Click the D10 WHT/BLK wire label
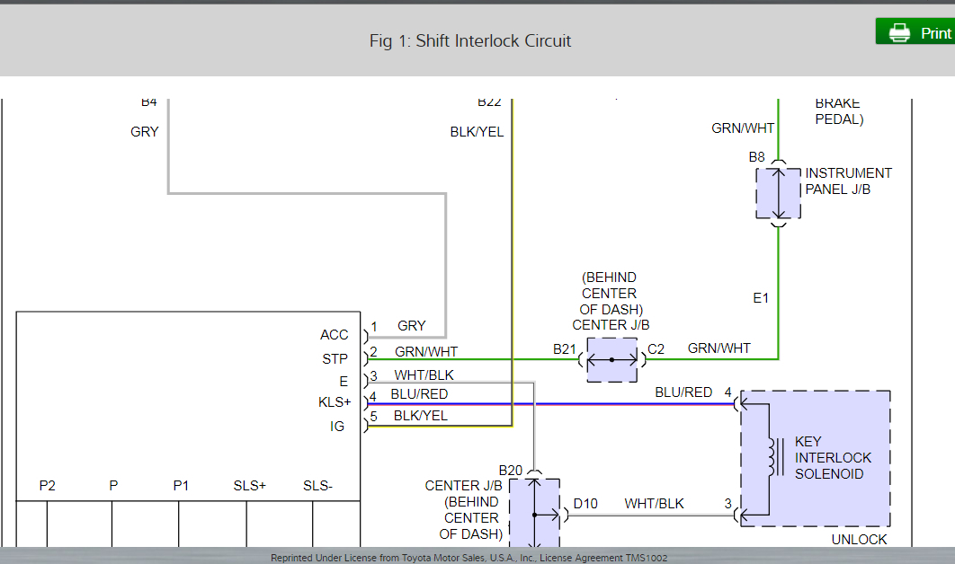The width and height of the screenshot is (955, 564). (x=654, y=504)
